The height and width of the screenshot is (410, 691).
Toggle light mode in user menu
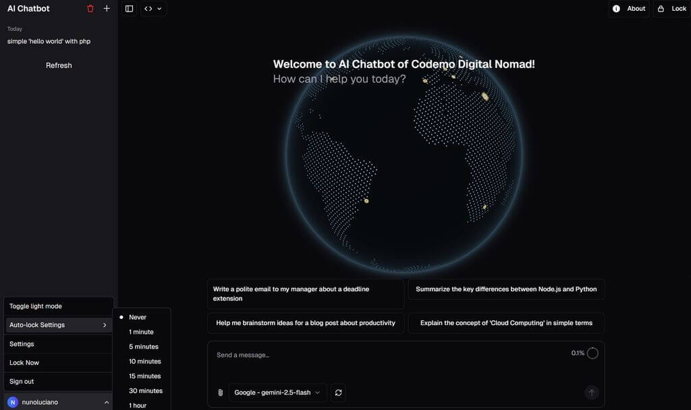36,306
